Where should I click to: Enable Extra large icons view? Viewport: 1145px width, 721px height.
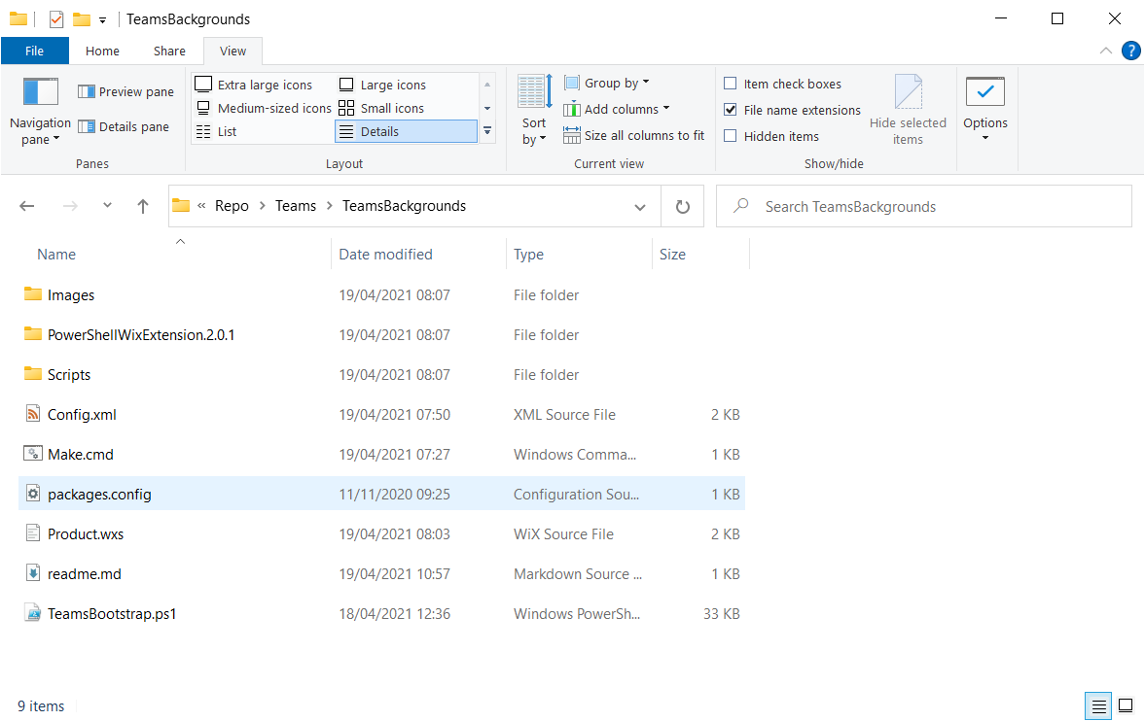(x=258, y=85)
